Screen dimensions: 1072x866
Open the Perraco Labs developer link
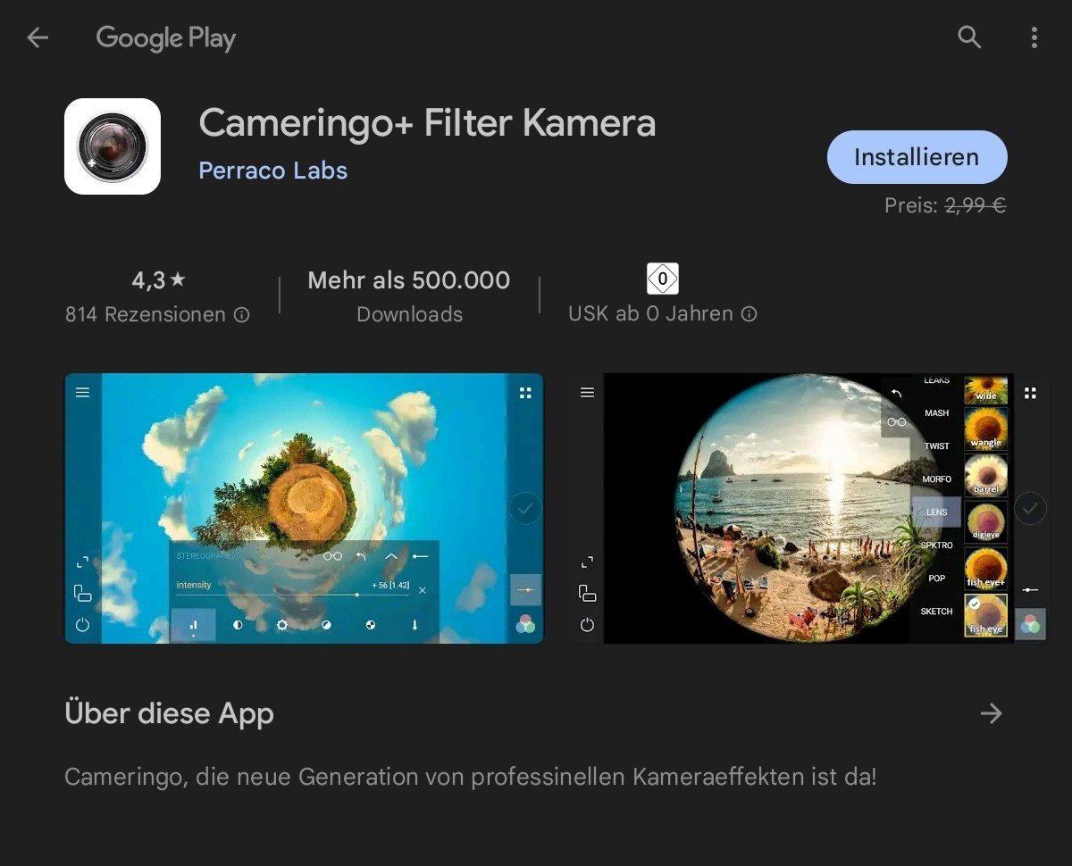click(272, 171)
